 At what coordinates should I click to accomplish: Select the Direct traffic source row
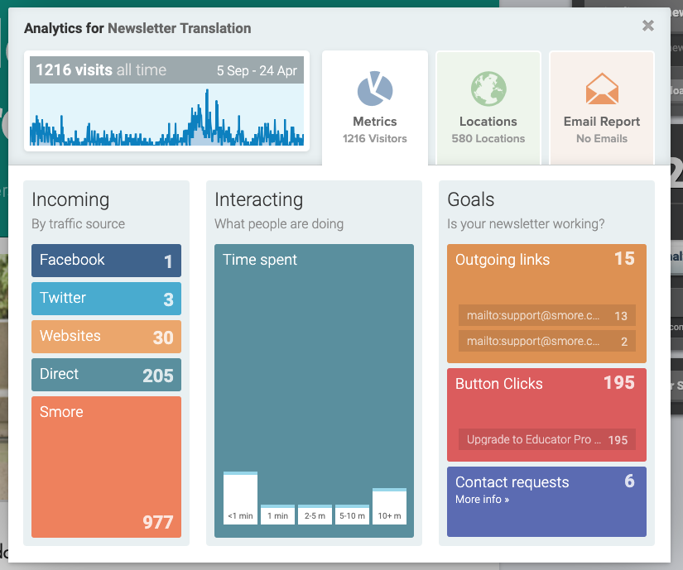tap(106, 375)
